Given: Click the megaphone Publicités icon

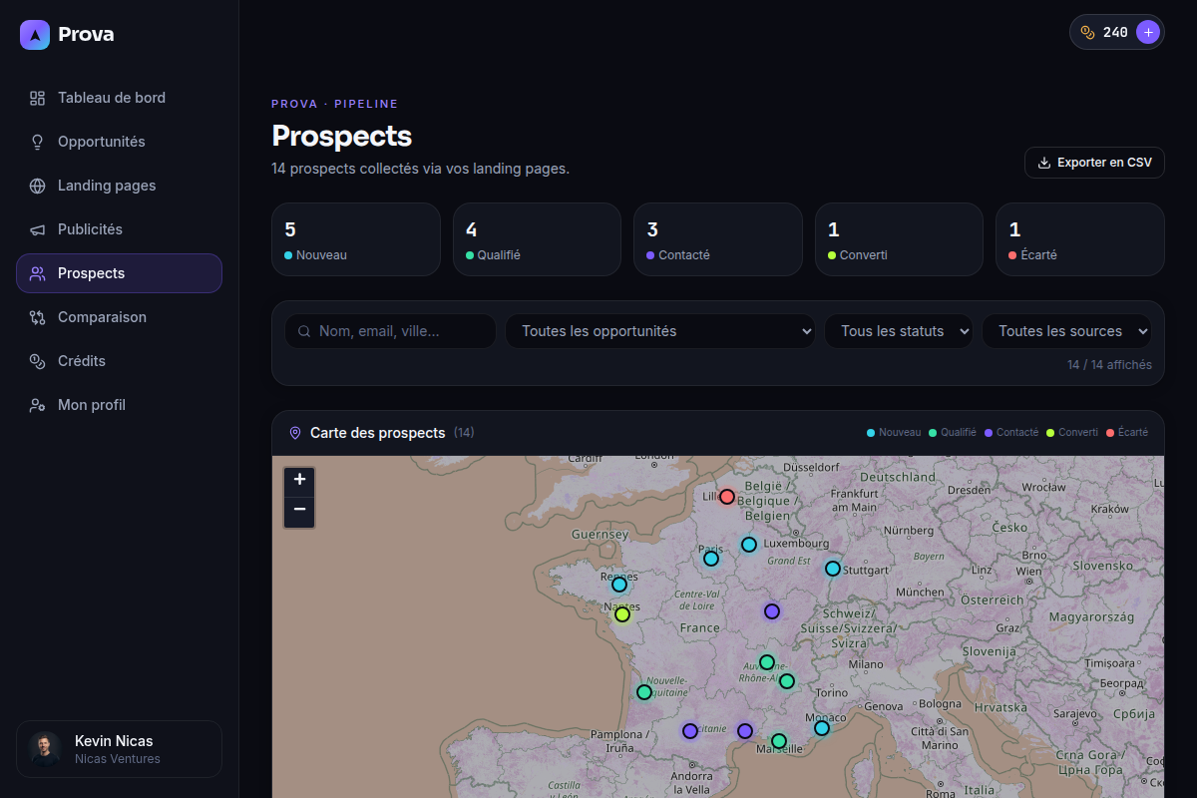Looking at the screenshot, I should coord(38,229).
